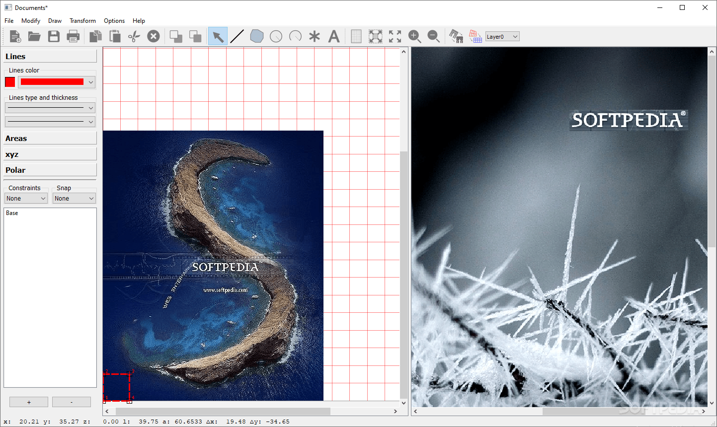Click left canvas scroll-up arrow
This screenshot has height=427, width=717.
coord(404,52)
